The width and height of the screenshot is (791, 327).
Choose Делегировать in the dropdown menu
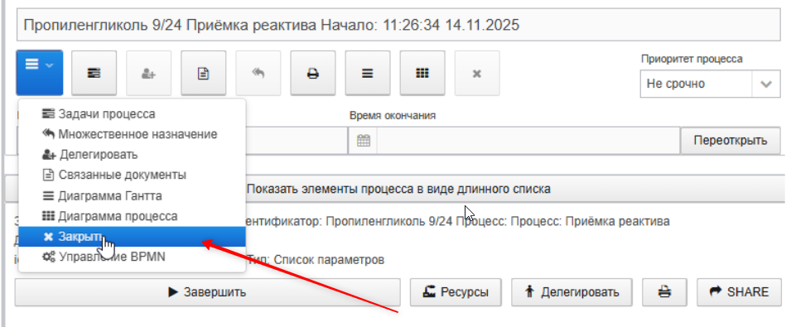point(133,154)
